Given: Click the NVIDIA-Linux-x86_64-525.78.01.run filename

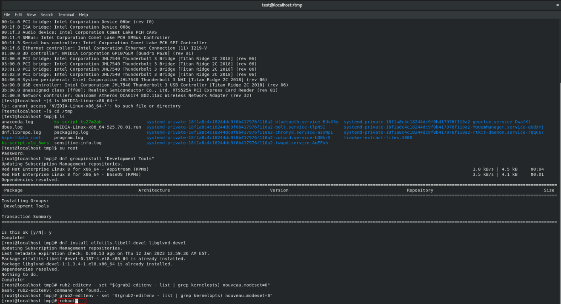Looking at the screenshot, I should coord(97,127).
